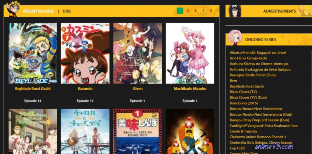Click the Kasumin title link
The width and height of the screenshot is (312, 154).
pyautogui.click(x=85, y=89)
